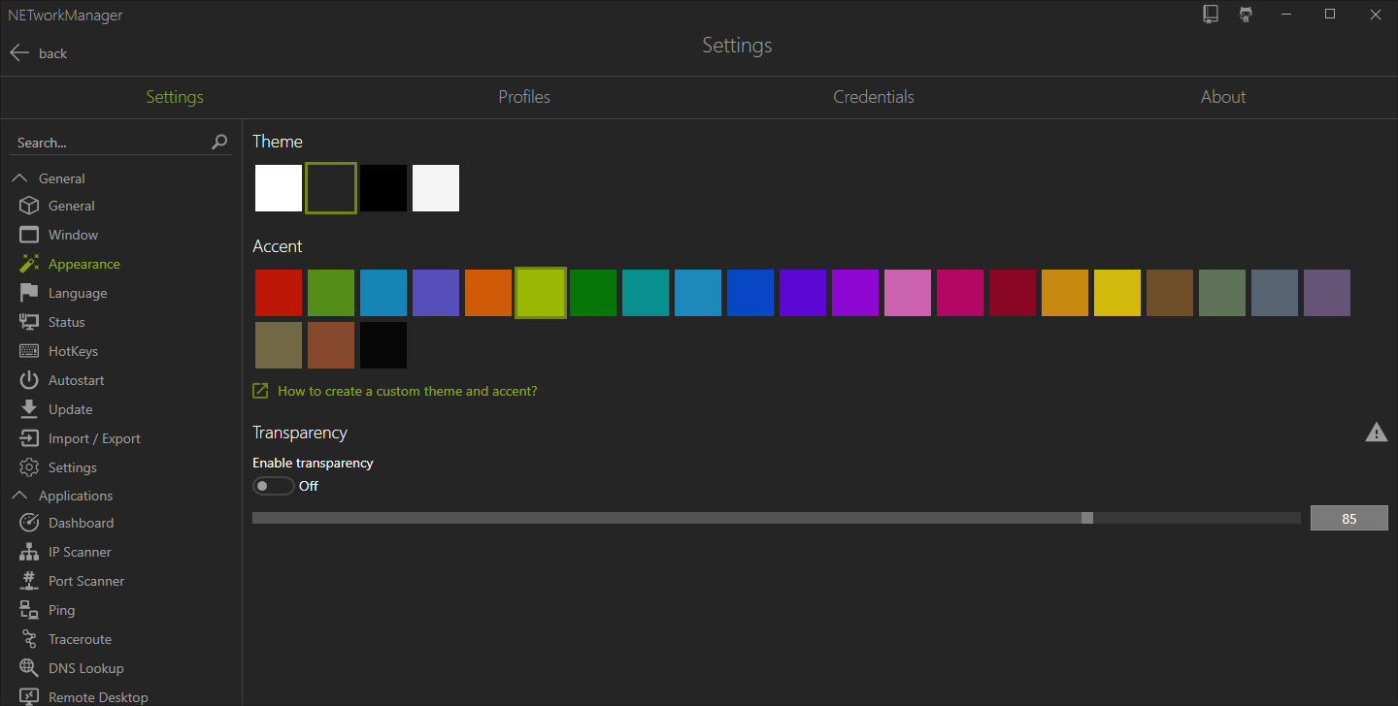Collapse the General section in sidebar
The width and height of the screenshot is (1398, 706).
pyautogui.click(x=19, y=178)
